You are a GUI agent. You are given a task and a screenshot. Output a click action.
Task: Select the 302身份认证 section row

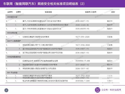pos(62,17)
